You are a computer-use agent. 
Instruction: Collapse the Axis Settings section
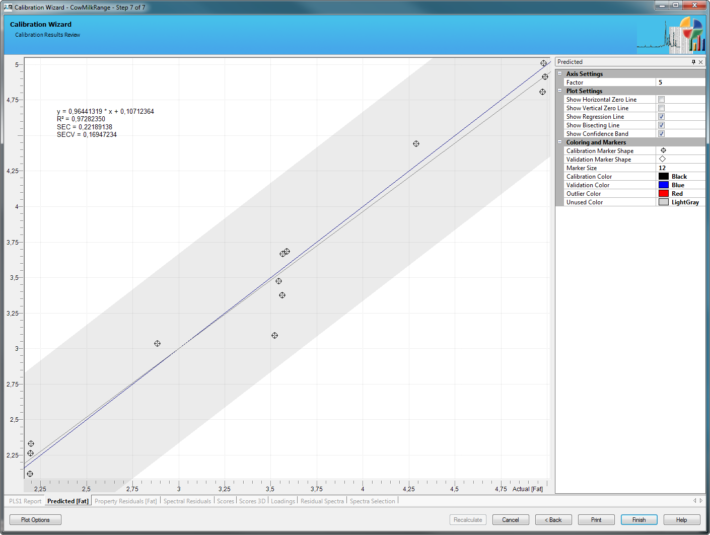559,73
